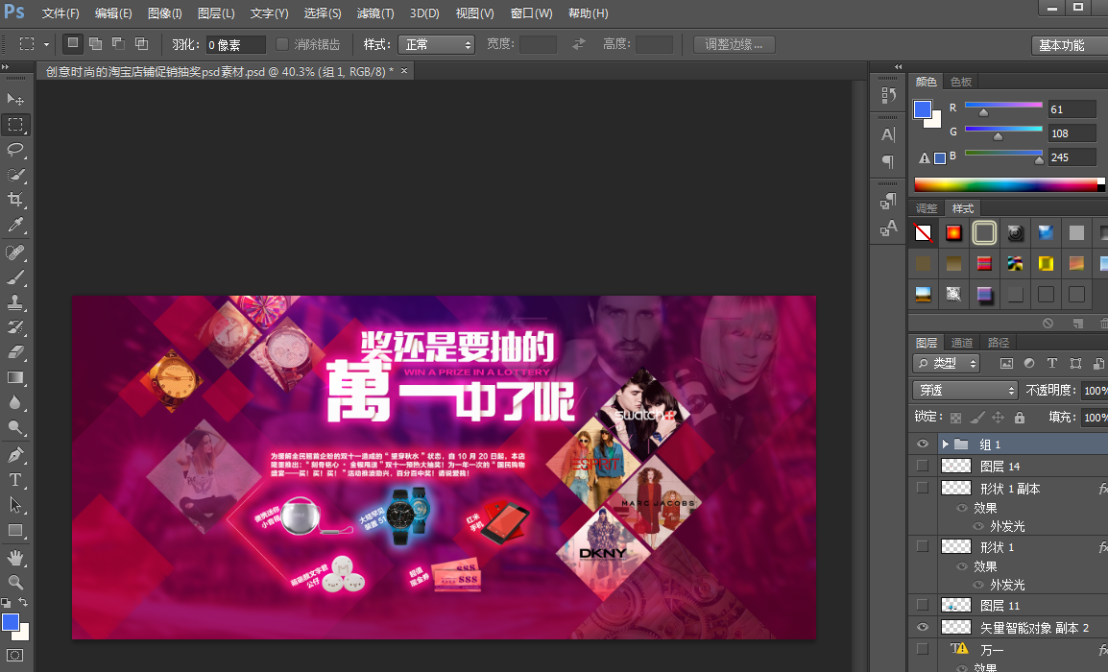Open the 滤镜(T) menu

[x=375, y=13]
